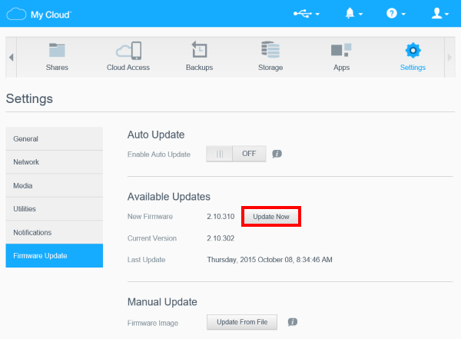The image size is (461, 339).
Task: Select the Settings label in navigation
Action: [x=413, y=68]
